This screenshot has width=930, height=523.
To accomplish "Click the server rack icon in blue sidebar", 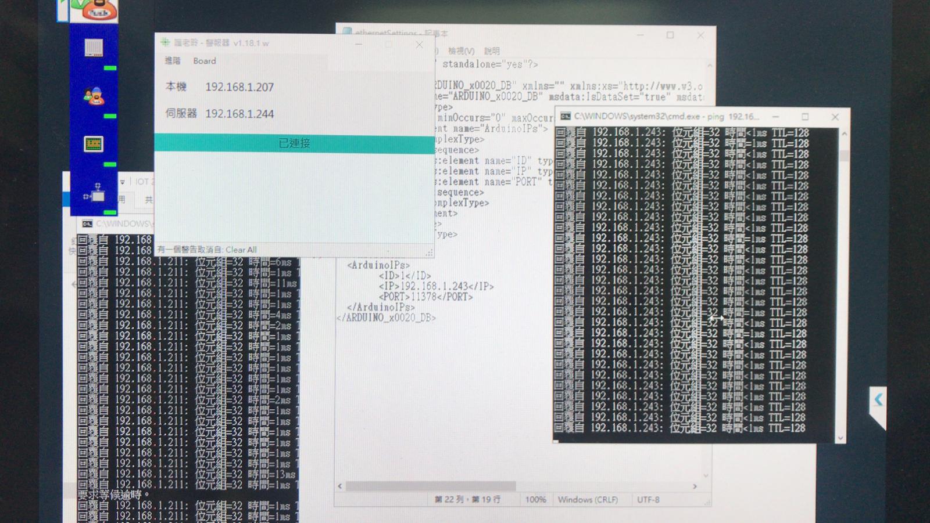I will (x=94, y=48).
